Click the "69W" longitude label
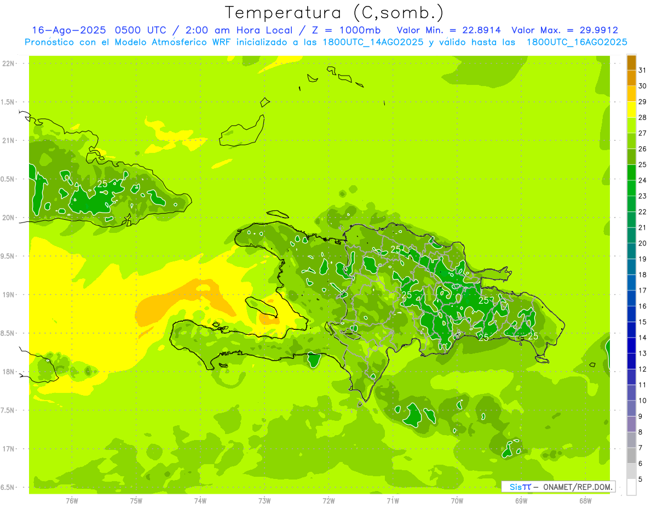 [x=521, y=501]
